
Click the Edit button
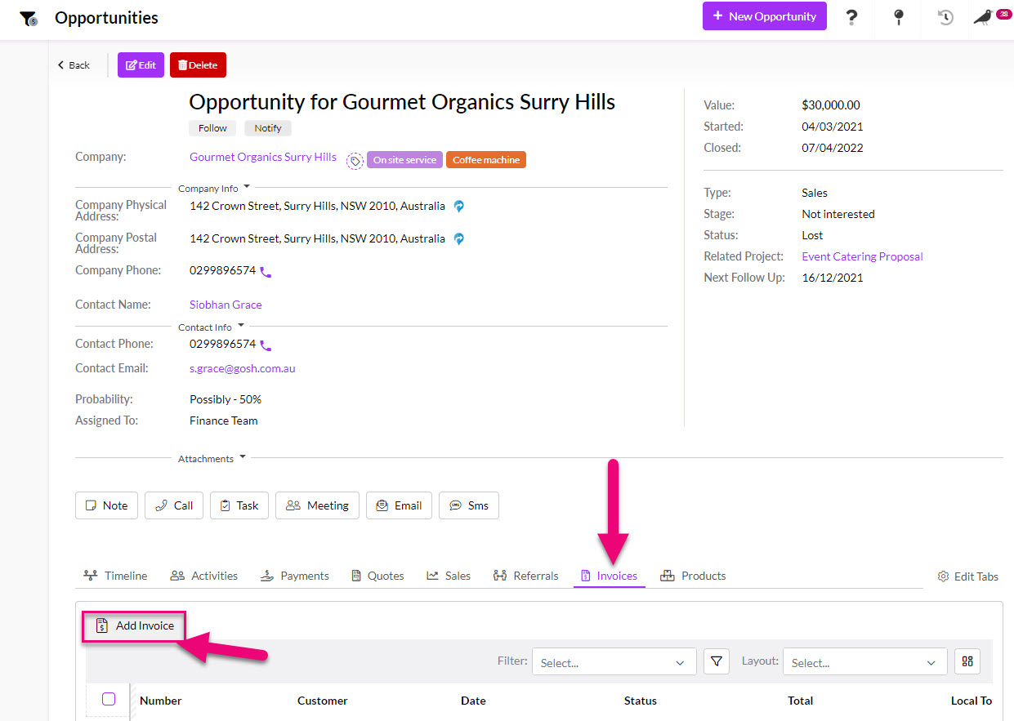pyautogui.click(x=141, y=65)
